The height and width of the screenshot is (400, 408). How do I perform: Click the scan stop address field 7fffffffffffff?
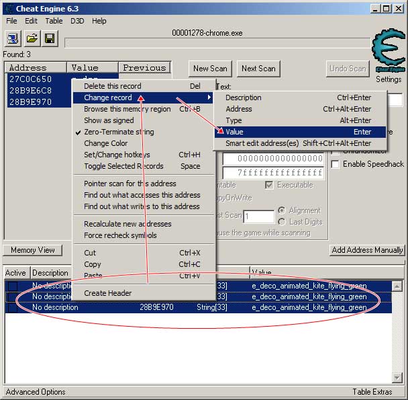click(x=273, y=173)
